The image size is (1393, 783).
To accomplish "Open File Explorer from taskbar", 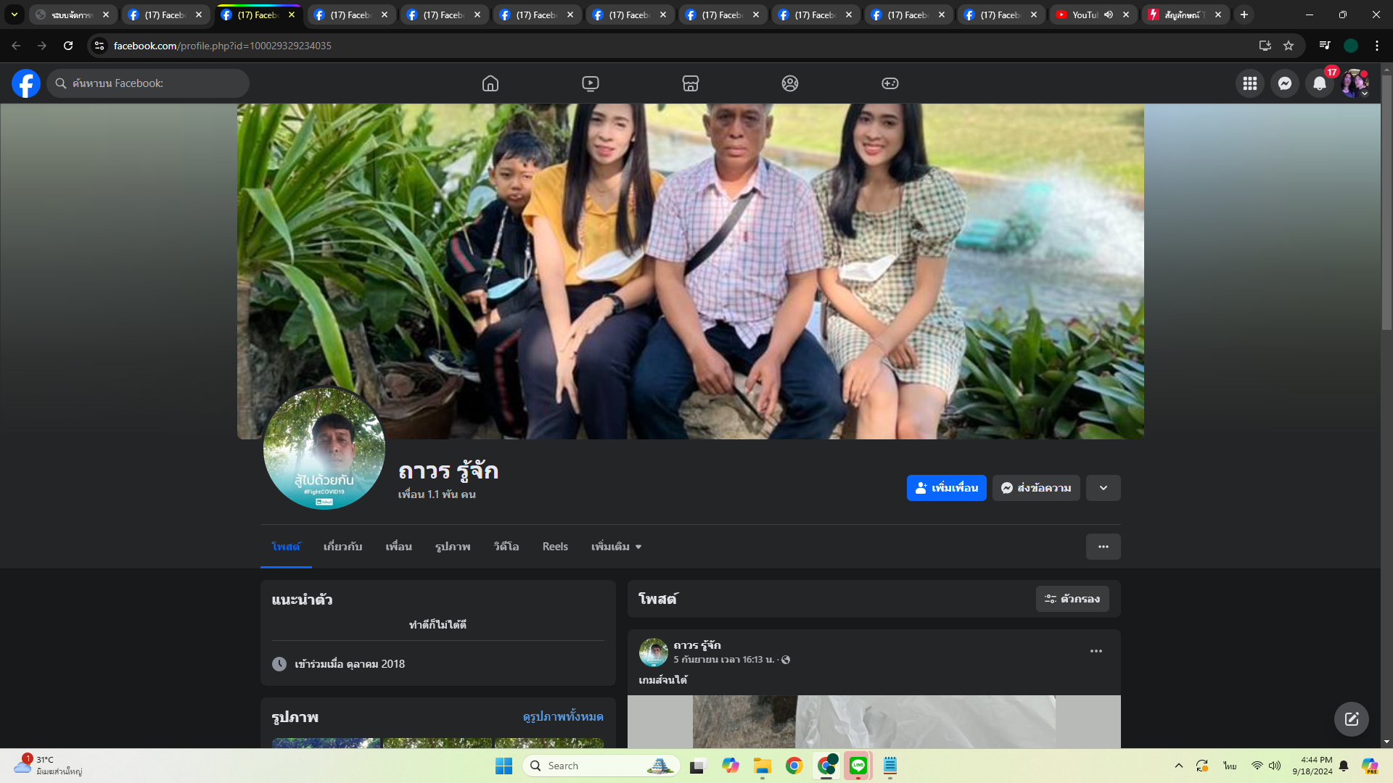I will click(x=763, y=766).
